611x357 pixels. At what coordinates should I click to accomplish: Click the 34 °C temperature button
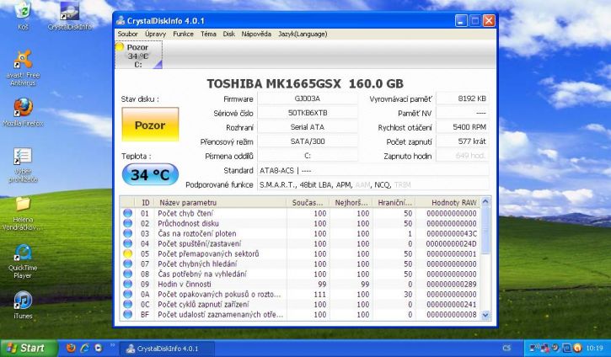(x=150, y=174)
